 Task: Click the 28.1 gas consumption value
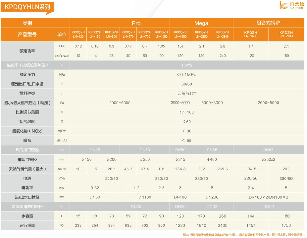point(111,169)
